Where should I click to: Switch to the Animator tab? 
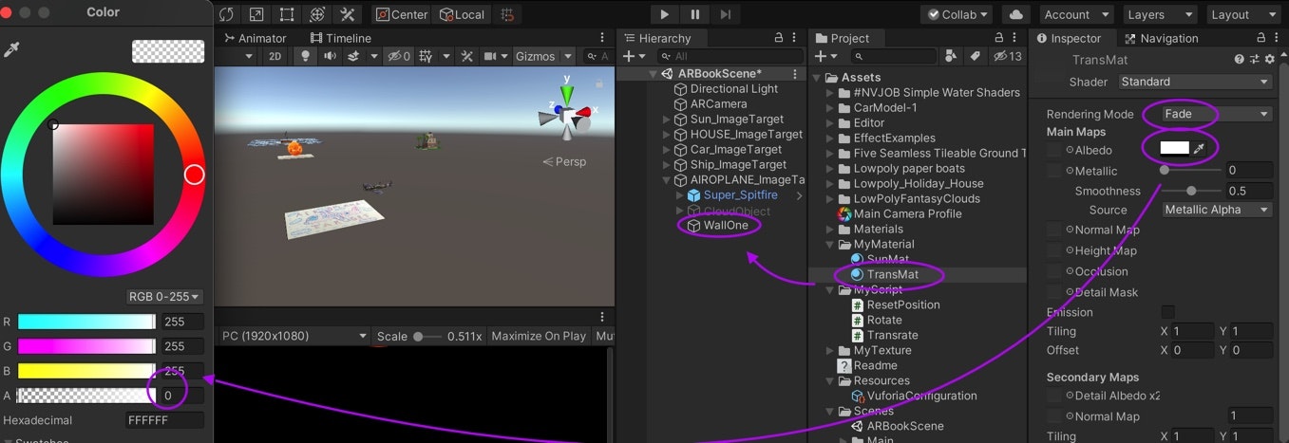(x=255, y=38)
